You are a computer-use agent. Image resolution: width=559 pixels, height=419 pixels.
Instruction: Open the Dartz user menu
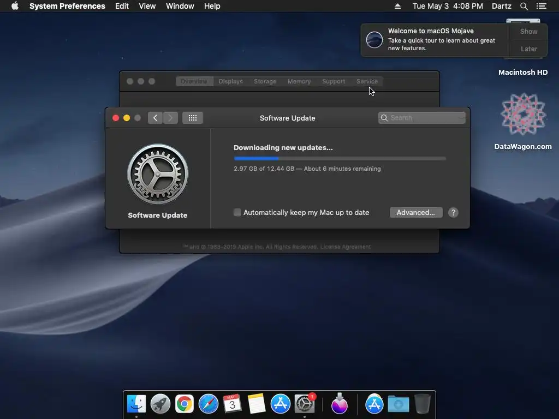(501, 6)
